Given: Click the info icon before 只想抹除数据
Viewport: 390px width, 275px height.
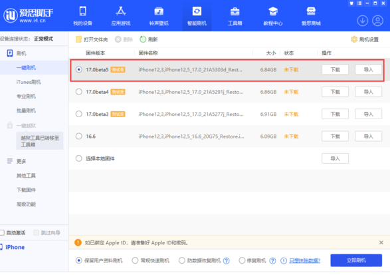Looking at the screenshot, I should click(284, 261).
